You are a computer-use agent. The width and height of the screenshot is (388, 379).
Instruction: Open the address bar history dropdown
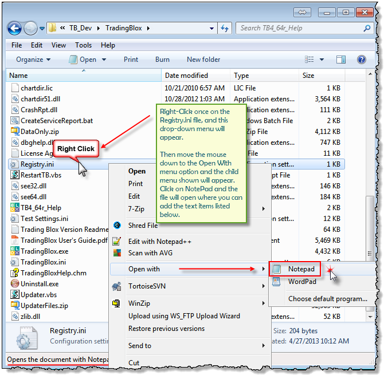(x=211, y=29)
